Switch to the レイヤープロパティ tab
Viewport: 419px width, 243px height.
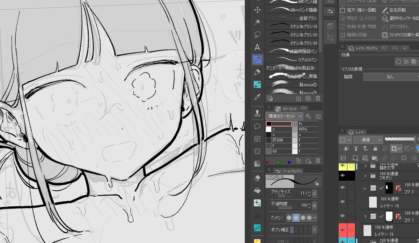[363, 48]
